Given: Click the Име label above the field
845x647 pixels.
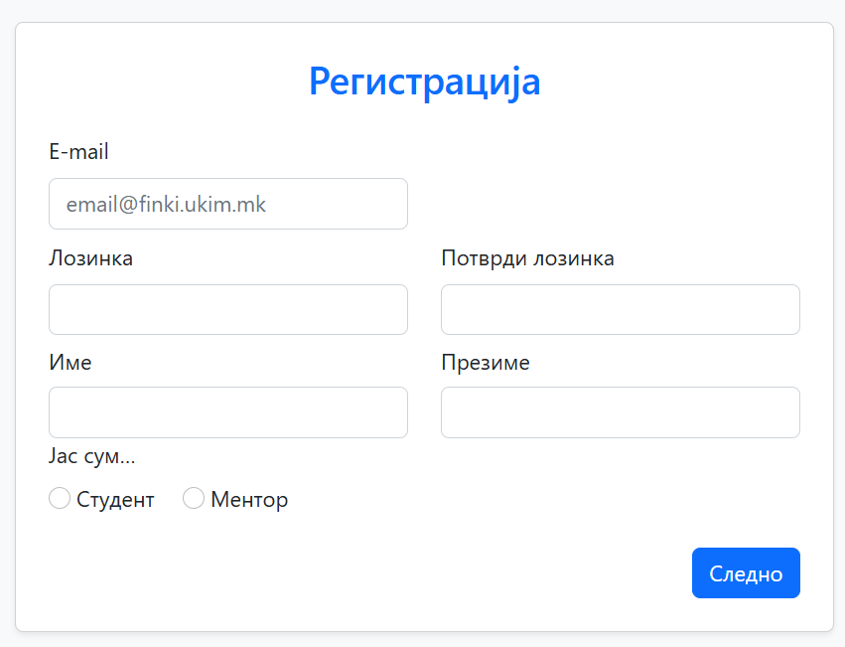Looking at the screenshot, I should (x=70, y=363).
